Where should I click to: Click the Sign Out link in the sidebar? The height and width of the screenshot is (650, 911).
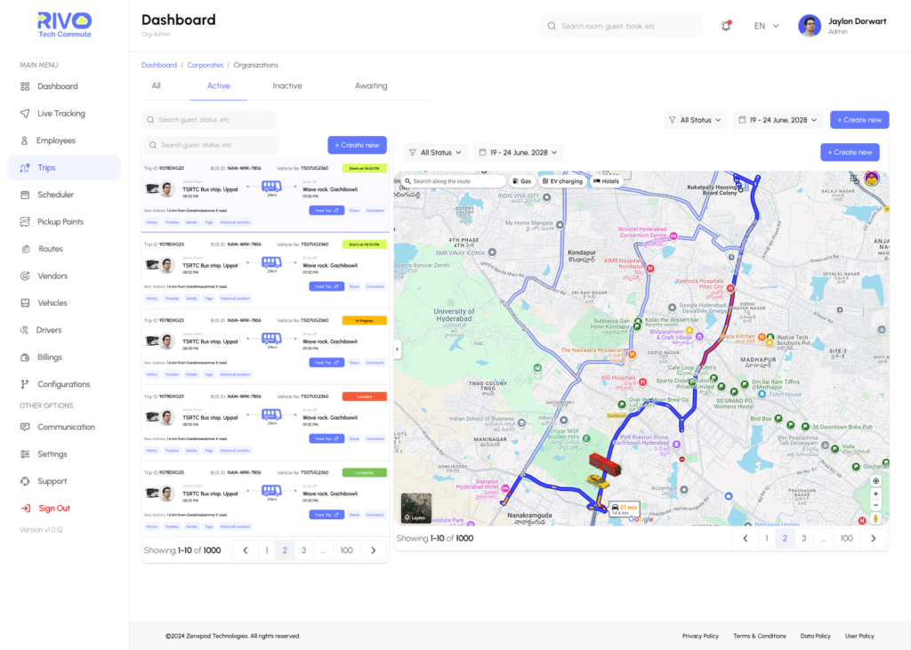(53, 509)
